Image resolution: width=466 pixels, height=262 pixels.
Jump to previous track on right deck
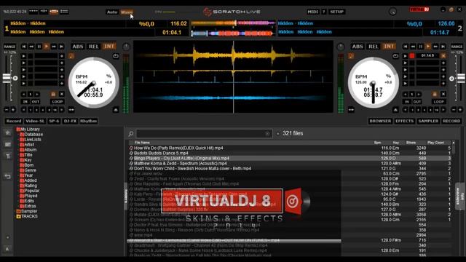click(406, 47)
